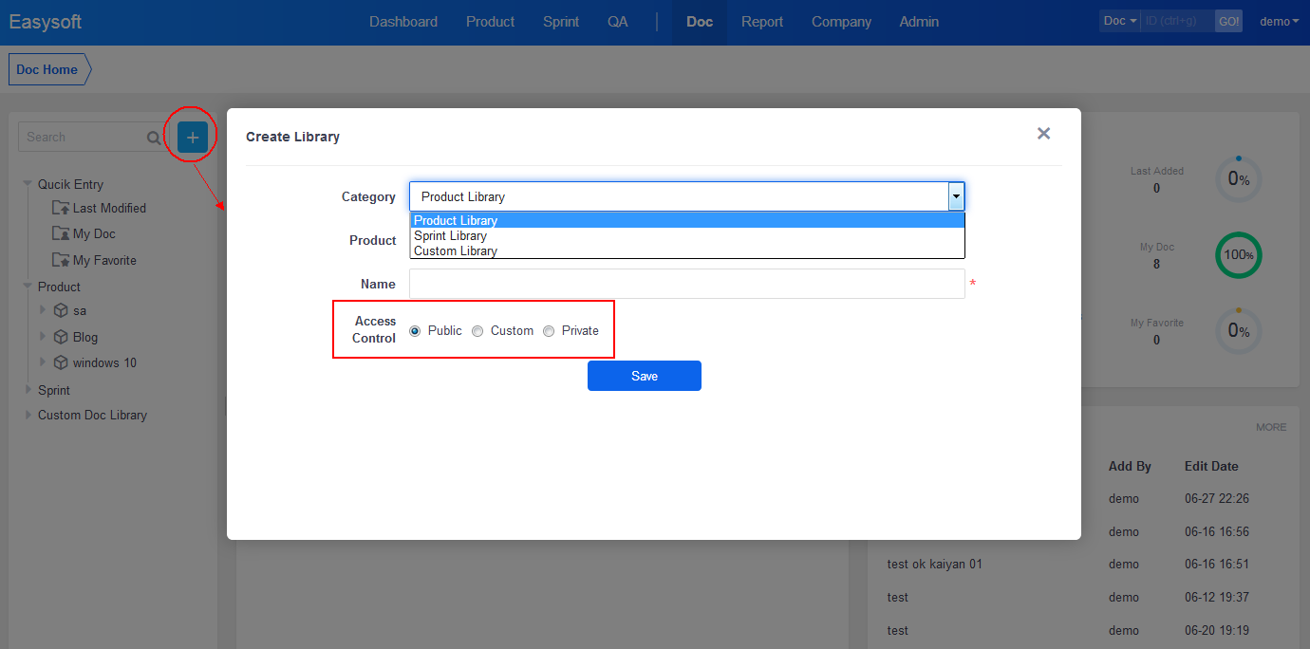Go to the Dashboard menu item
This screenshot has width=1310, height=649.
tap(403, 22)
